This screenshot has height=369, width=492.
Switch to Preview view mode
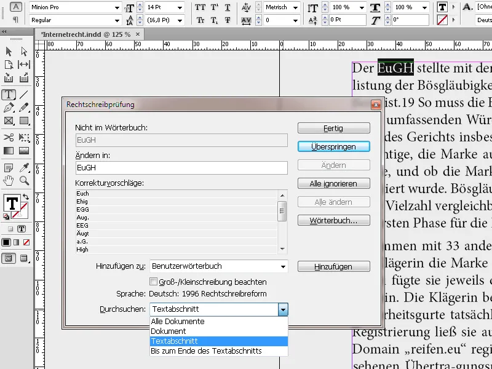click(24, 258)
